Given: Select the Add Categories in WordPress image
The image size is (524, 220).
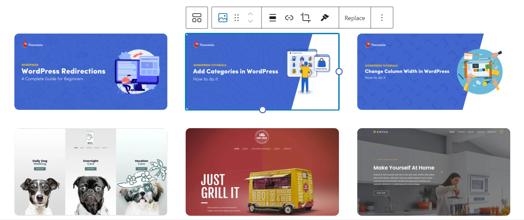Looking at the screenshot, I should (x=262, y=72).
